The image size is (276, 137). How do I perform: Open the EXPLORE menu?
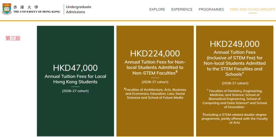click(x=157, y=9)
